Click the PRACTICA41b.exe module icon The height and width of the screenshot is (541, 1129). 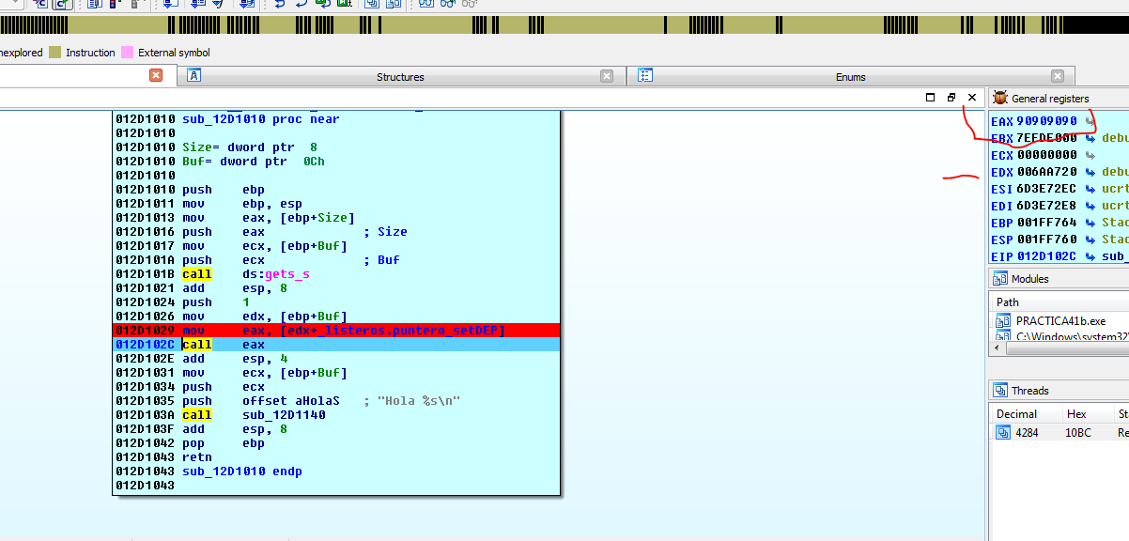[x=1003, y=320]
